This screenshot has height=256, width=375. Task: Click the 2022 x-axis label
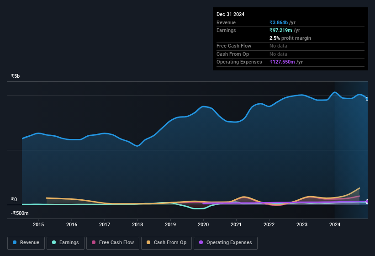[269, 224]
